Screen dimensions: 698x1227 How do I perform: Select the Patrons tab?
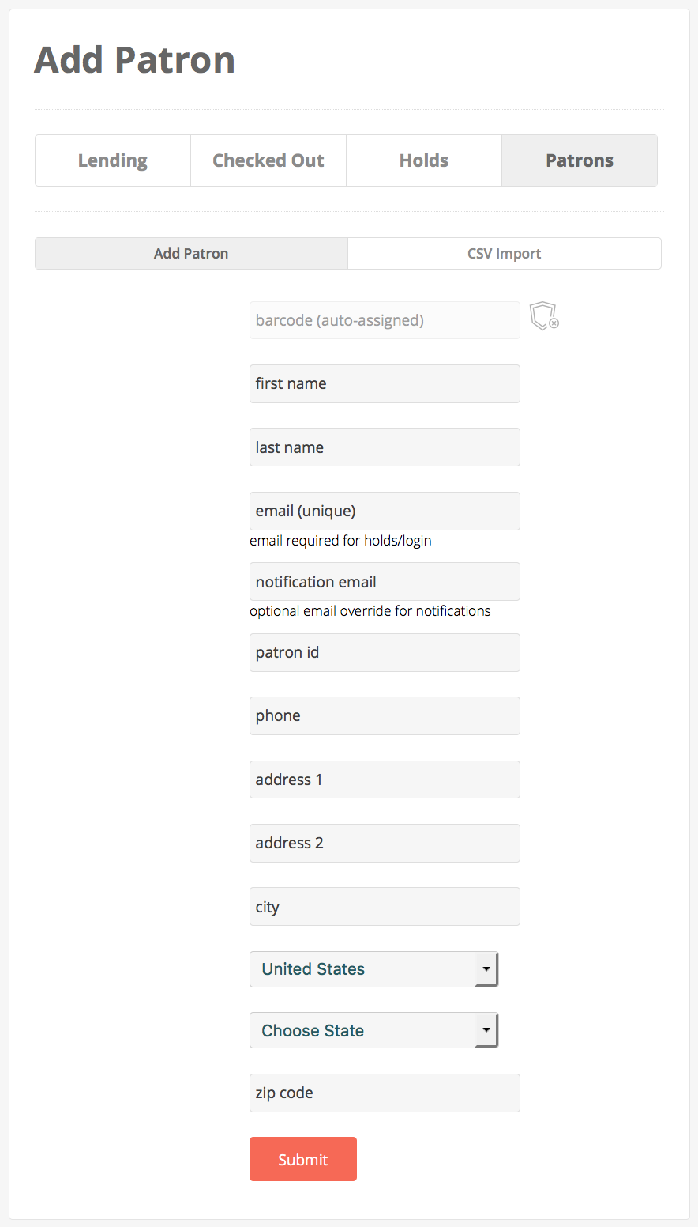580,160
